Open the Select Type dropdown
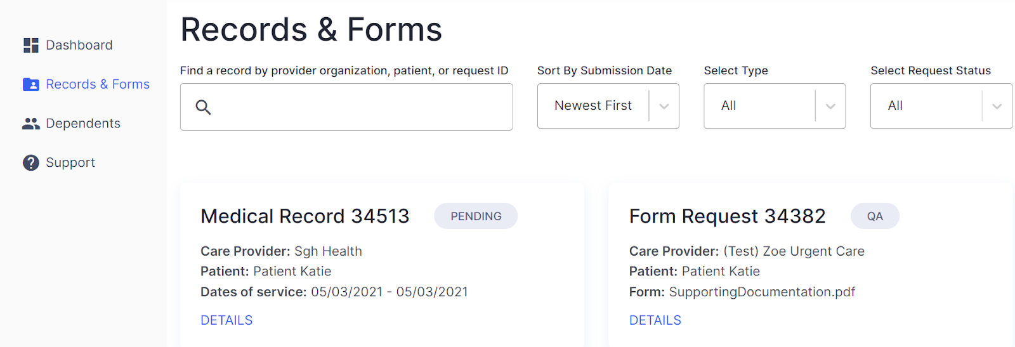Viewport: 1015px width, 347px height. pyautogui.click(x=775, y=106)
